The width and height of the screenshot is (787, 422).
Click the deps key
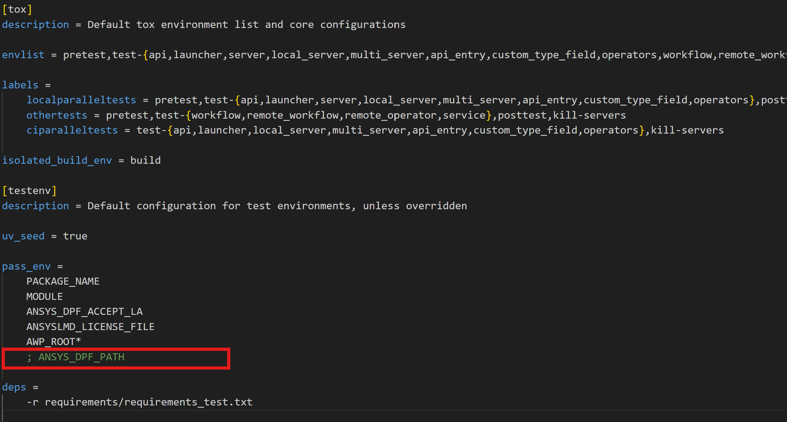tap(14, 387)
